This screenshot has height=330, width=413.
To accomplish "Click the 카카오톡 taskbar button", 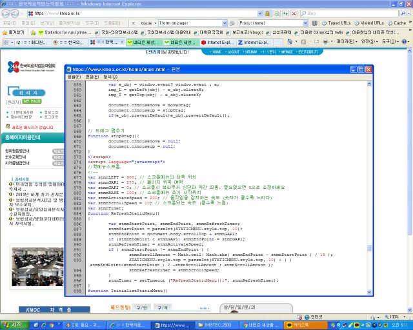I will coord(307,325).
